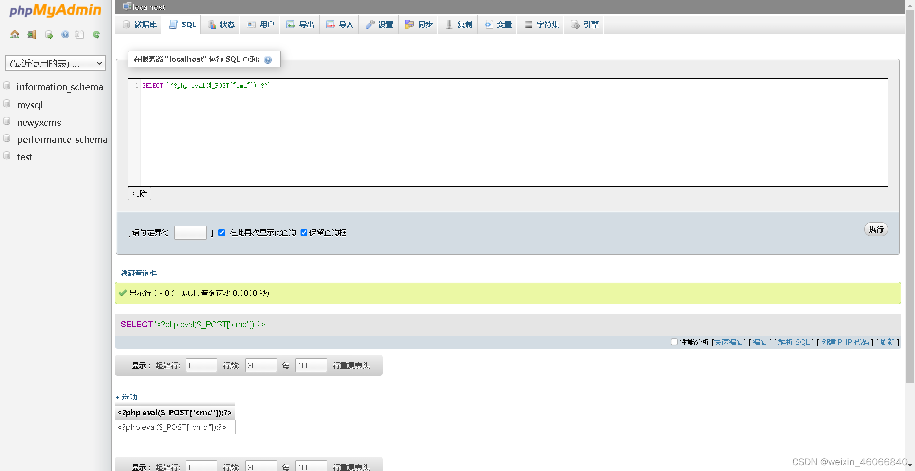Enable the 性能分析 (Profiling) checkbox

[674, 342]
